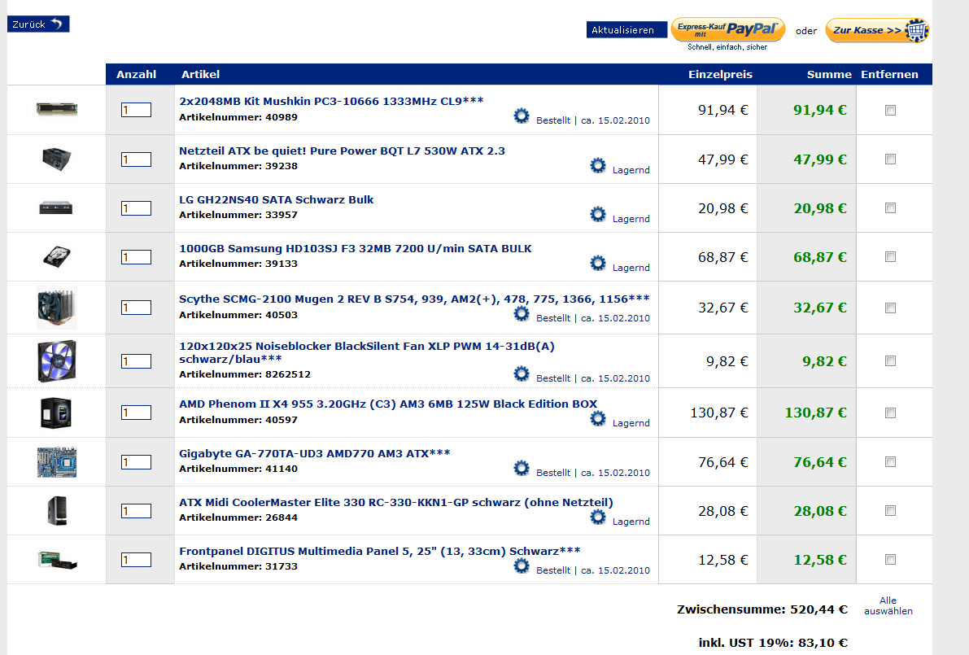Open the Noiseblocker BlackSilent Fan link
969x655 pixels.
coord(366,352)
